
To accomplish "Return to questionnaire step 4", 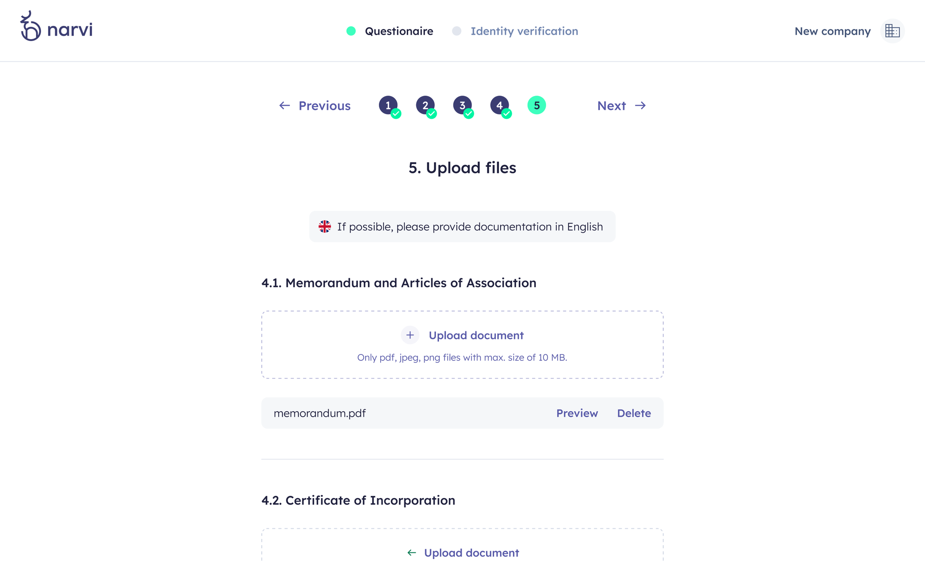I will 499,105.
